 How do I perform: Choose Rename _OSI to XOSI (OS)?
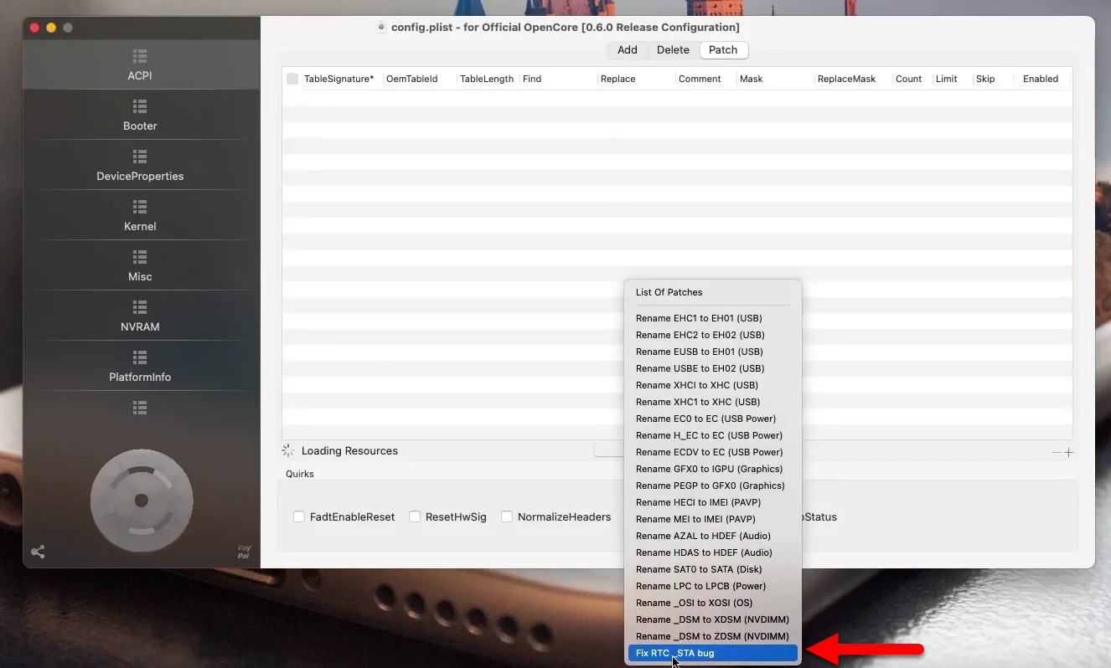click(713, 603)
